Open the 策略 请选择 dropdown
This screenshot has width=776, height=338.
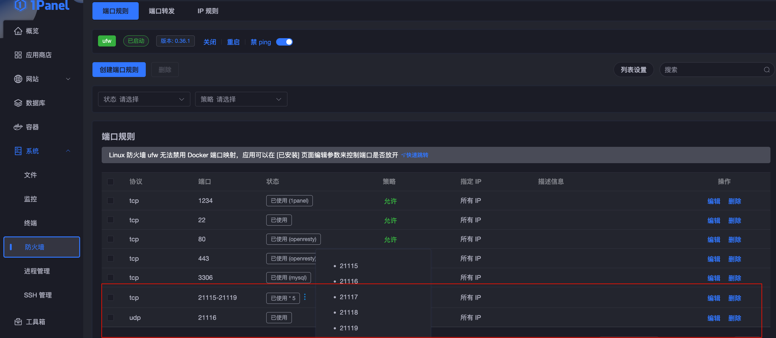(x=241, y=99)
